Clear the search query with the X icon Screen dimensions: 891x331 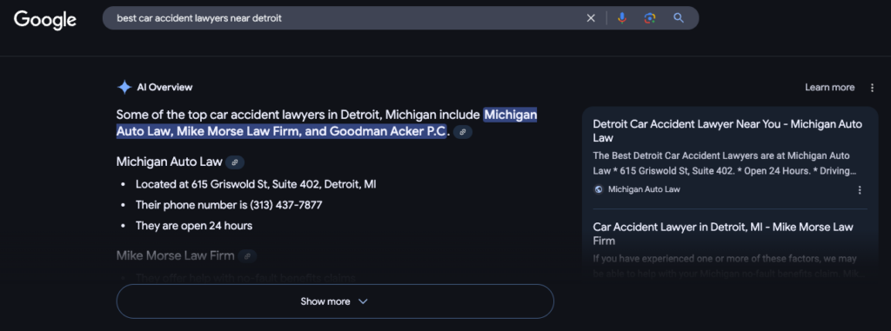point(591,18)
